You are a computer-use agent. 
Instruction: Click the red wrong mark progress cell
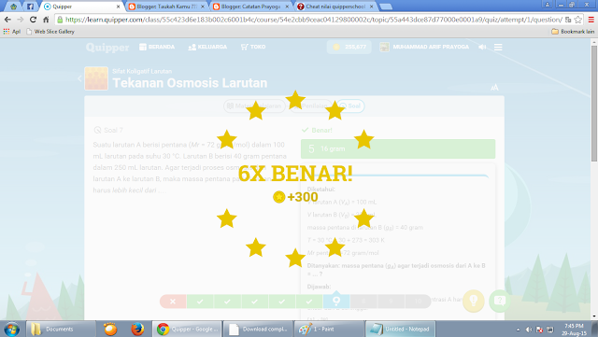click(173, 302)
